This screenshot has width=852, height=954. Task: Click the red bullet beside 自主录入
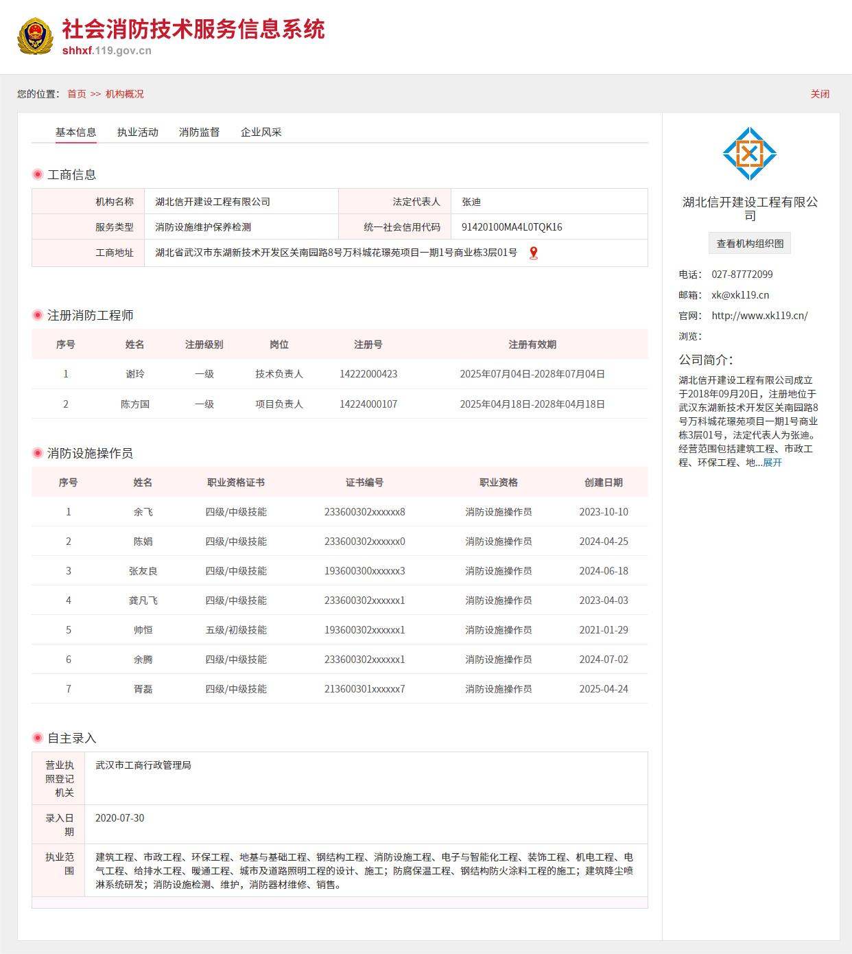click(38, 738)
